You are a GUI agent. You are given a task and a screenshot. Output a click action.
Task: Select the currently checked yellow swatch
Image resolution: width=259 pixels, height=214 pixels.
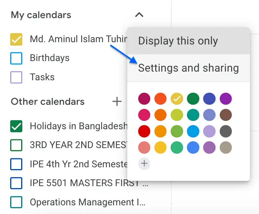[177, 99]
